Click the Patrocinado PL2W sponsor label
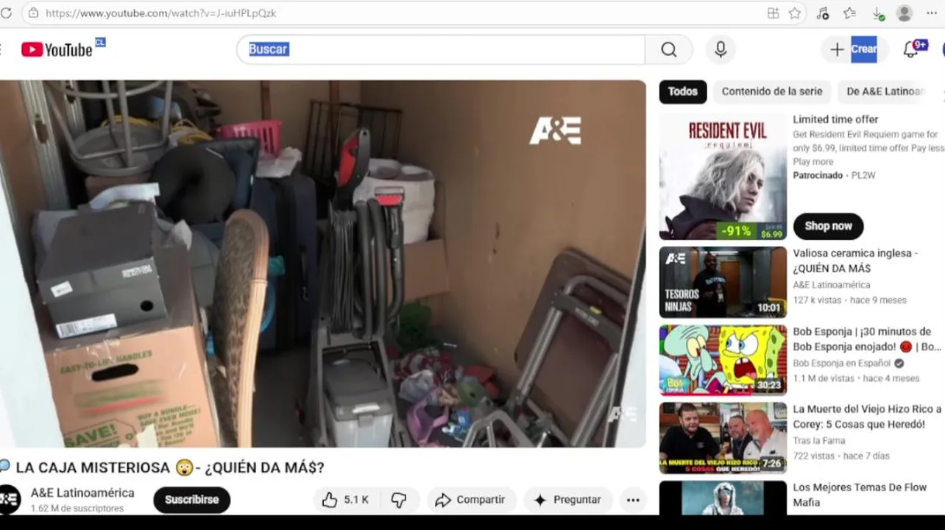Screen dimensions: 945x530 [834, 175]
